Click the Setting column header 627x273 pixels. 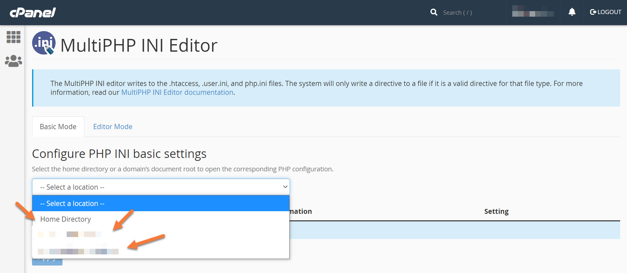point(496,212)
